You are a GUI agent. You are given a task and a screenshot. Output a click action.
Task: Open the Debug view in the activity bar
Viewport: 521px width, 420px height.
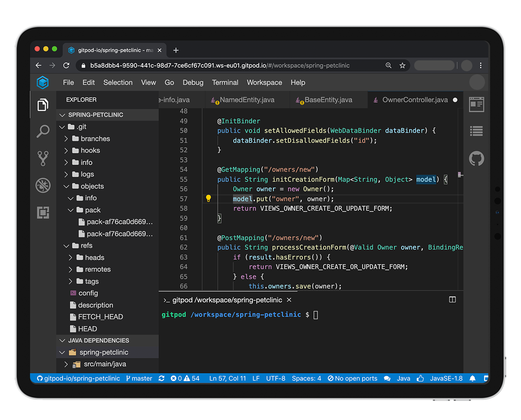coord(43,185)
